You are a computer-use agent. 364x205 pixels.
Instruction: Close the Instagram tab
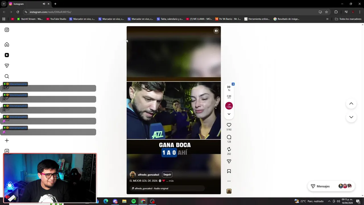48,4
